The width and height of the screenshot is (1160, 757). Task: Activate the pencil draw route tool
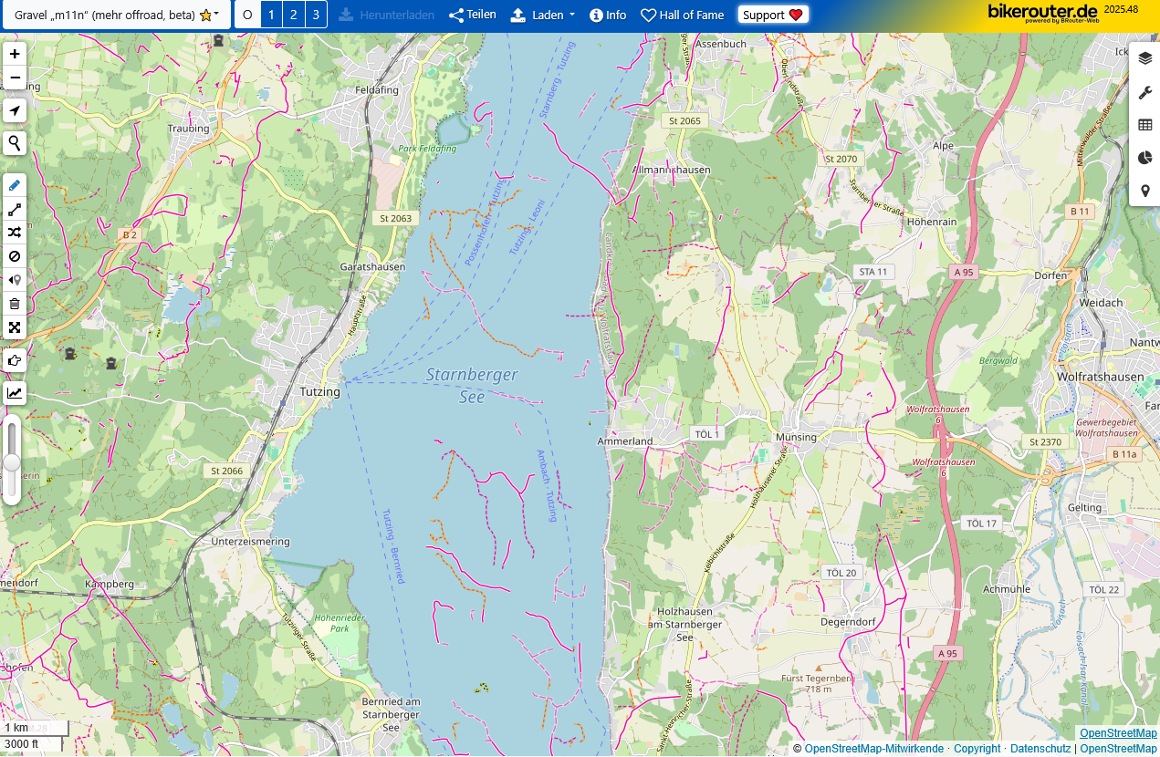pos(15,185)
